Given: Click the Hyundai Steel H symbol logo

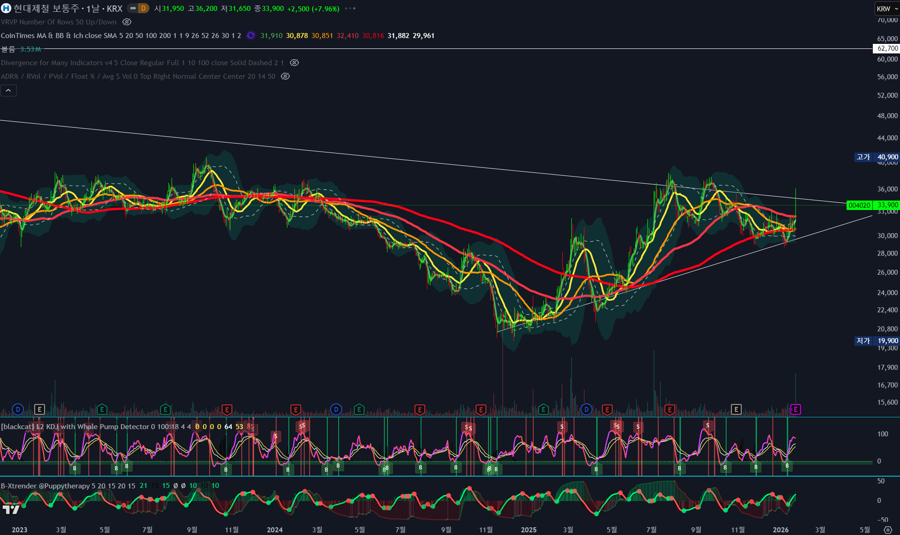Looking at the screenshot, I should (x=6, y=8).
